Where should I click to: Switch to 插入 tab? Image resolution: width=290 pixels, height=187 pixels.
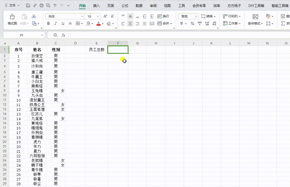click(x=96, y=6)
